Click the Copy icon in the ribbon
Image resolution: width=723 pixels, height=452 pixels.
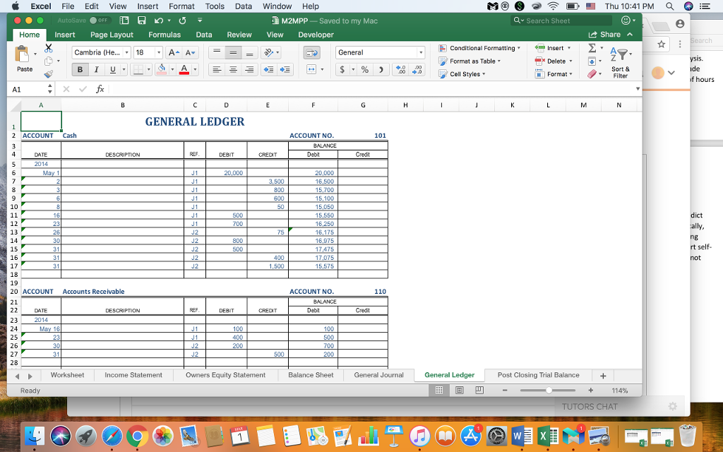(x=49, y=61)
